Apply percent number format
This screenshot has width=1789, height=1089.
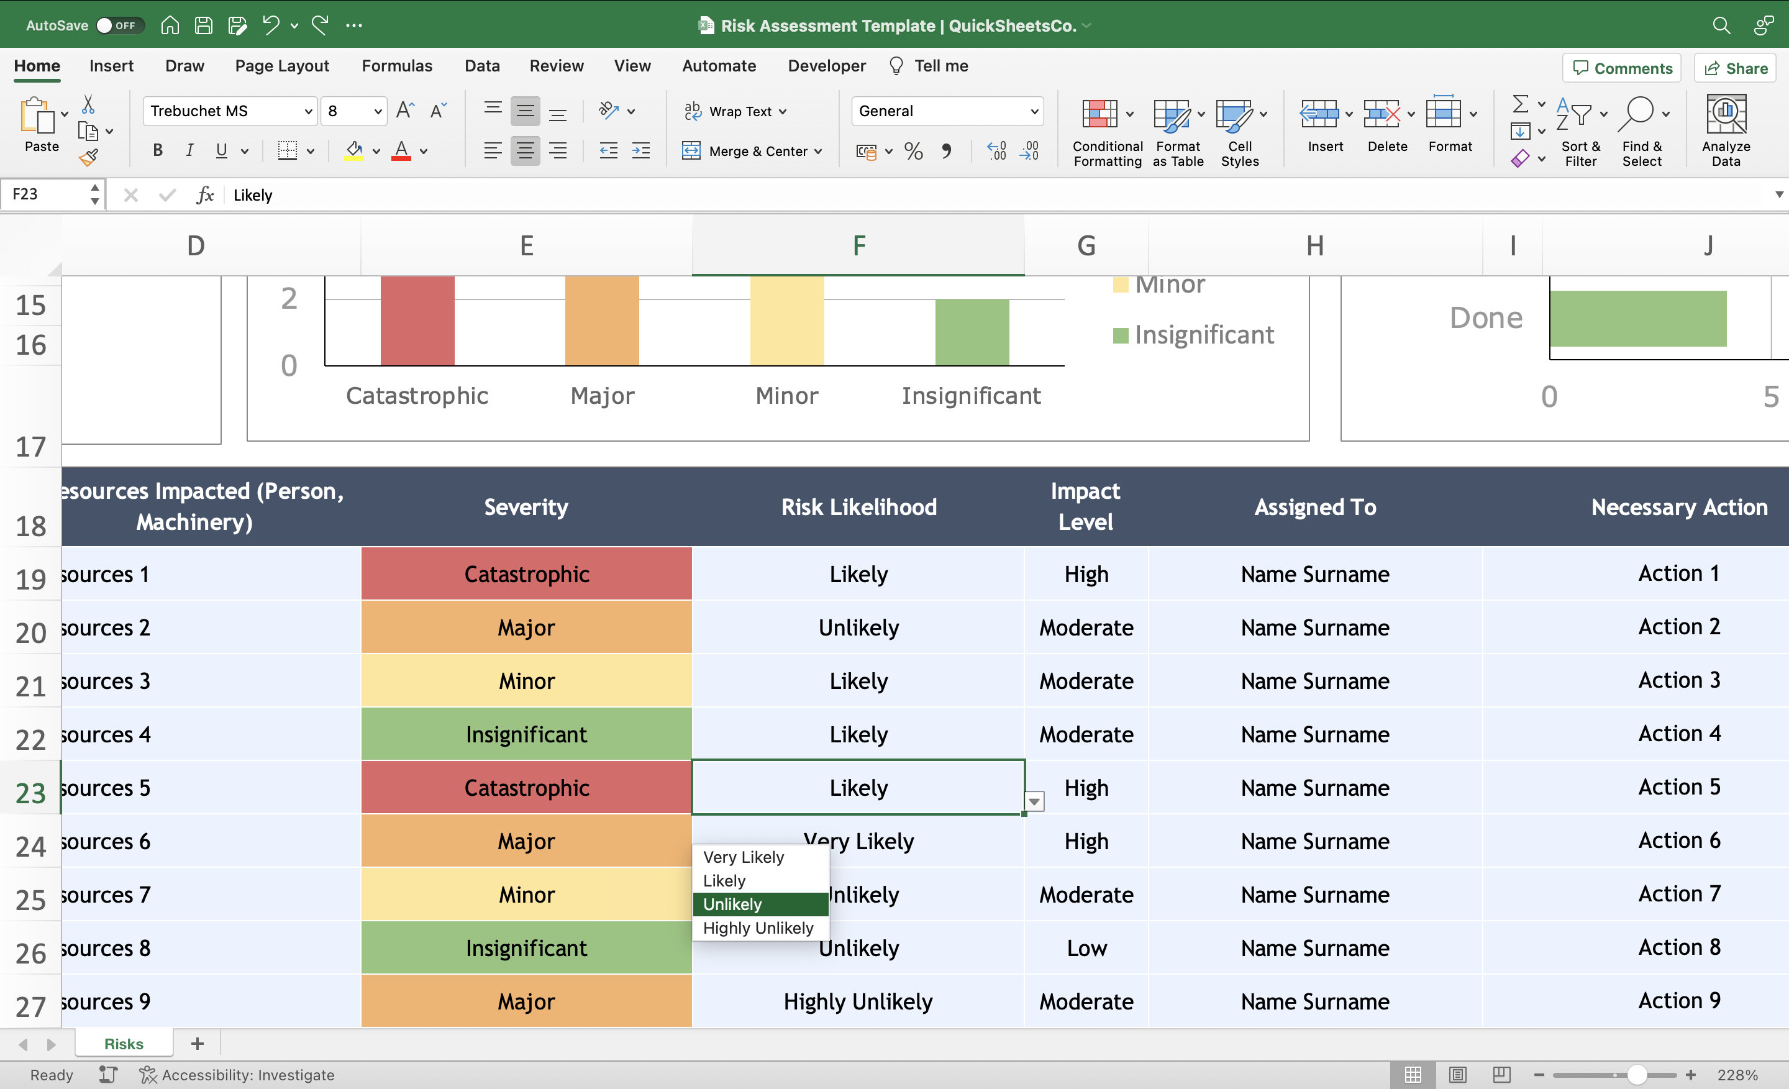[913, 151]
